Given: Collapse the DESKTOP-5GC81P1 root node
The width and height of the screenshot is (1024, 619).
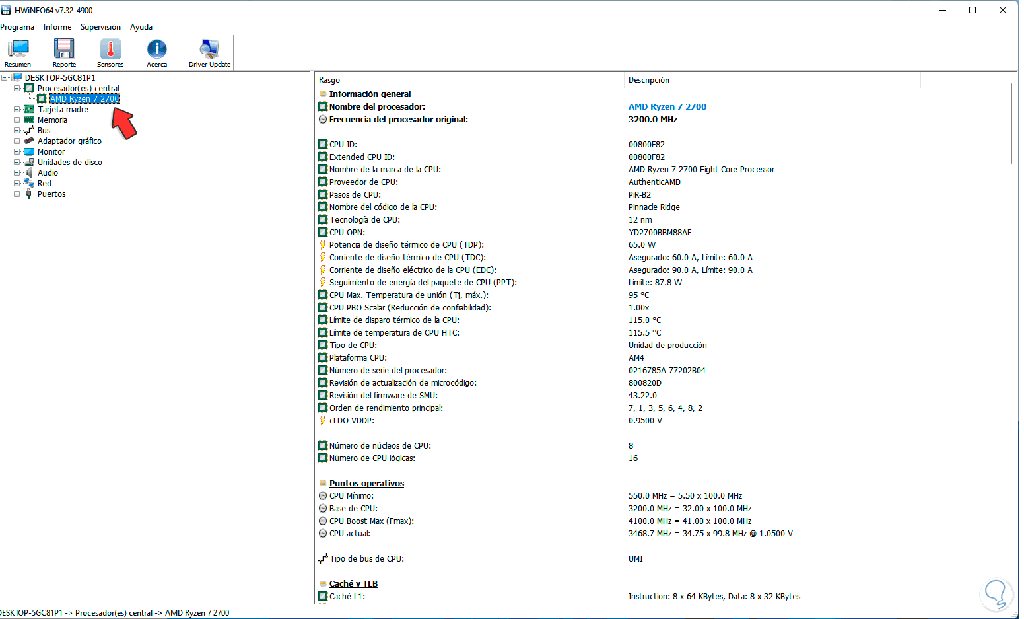Looking at the screenshot, I should click(5, 77).
